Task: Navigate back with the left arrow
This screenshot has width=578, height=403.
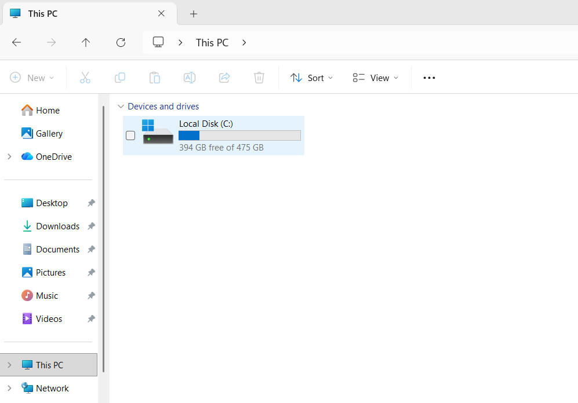Action: click(17, 43)
